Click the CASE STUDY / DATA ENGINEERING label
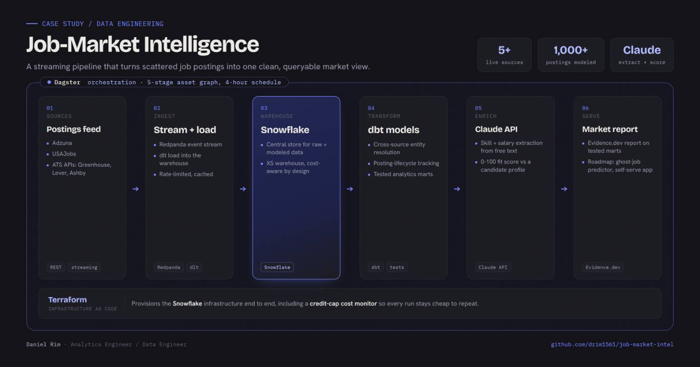700x367 pixels. [103, 24]
